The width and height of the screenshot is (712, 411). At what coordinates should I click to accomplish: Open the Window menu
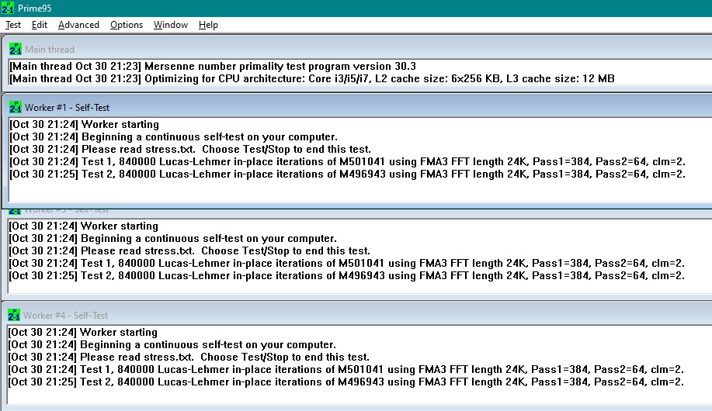(x=171, y=25)
